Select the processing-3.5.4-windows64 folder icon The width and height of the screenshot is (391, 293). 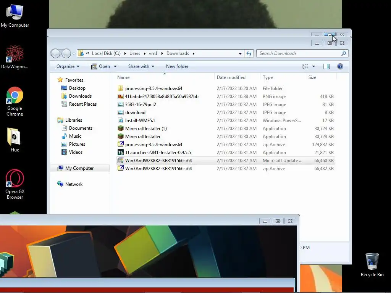(120, 88)
